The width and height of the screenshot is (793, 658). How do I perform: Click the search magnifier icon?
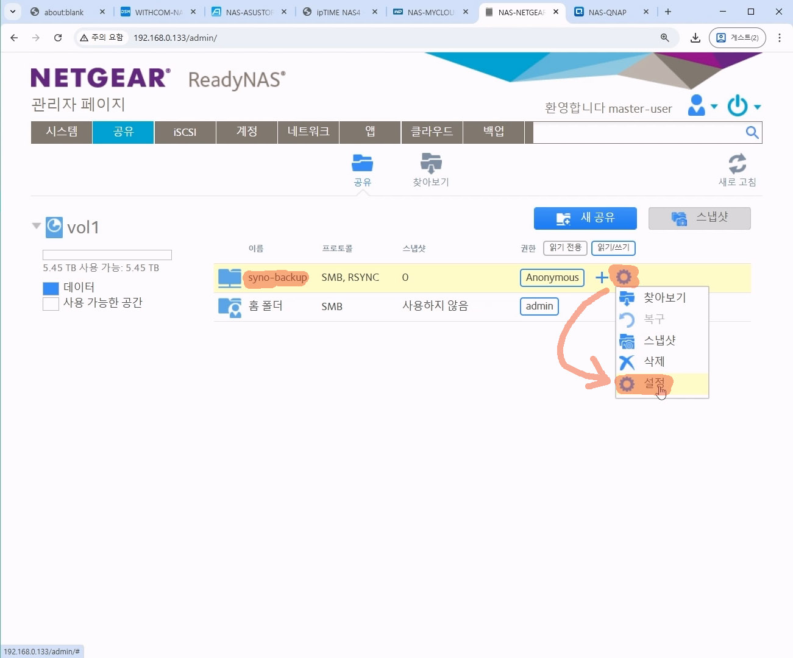(x=752, y=133)
